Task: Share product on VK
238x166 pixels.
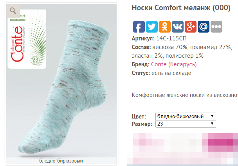Action: [x=178, y=27]
